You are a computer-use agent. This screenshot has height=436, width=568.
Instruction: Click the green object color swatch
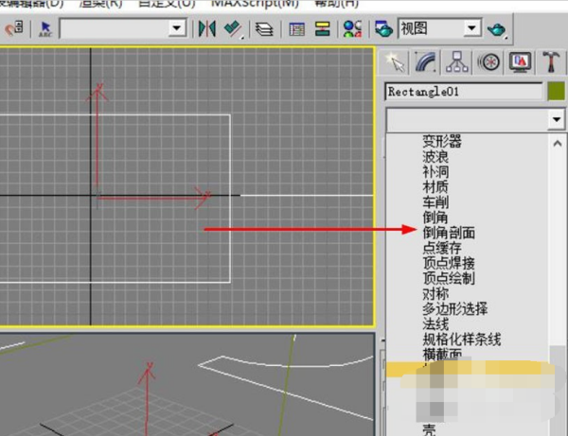[x=556, y=92]
